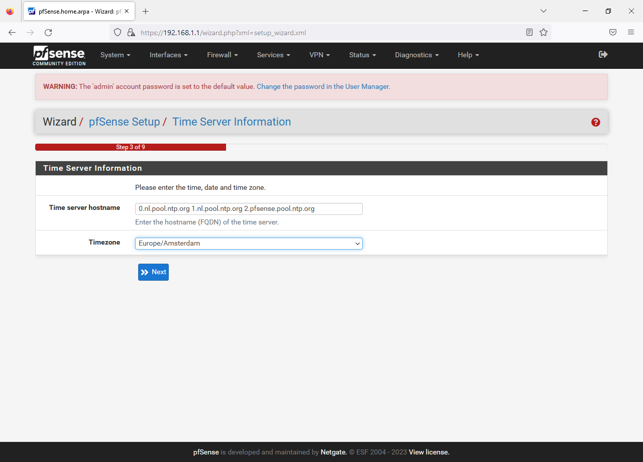Click the Firefox back arrow

[x=12, y=32]
